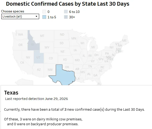
Task: Click the dropdown arrow beside Livestock (all)
Action: tap(36, 16)
